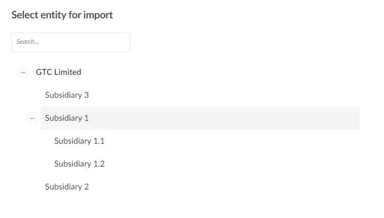Pick the last child under Subsidiary 1
Screen dimensions: 384x218
pos(79,164)
